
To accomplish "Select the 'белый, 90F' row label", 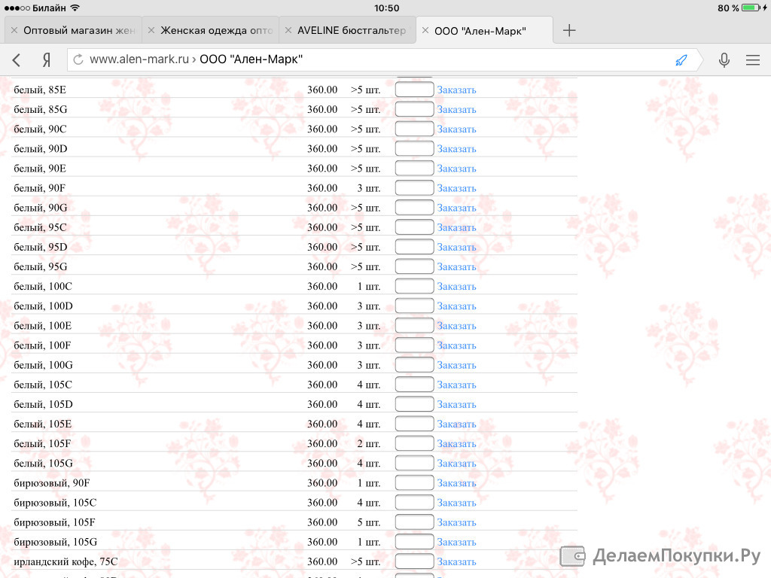I will 39,188.
